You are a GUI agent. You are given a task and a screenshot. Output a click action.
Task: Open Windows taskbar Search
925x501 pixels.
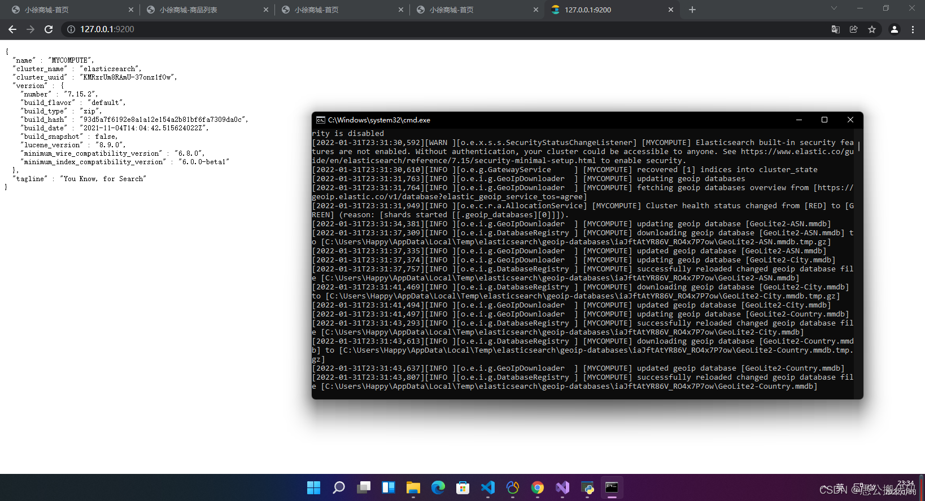coord(338,487)
